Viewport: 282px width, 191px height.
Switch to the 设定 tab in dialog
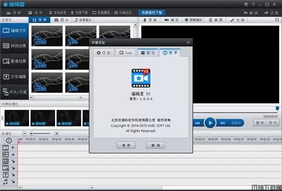pos(104,53)
